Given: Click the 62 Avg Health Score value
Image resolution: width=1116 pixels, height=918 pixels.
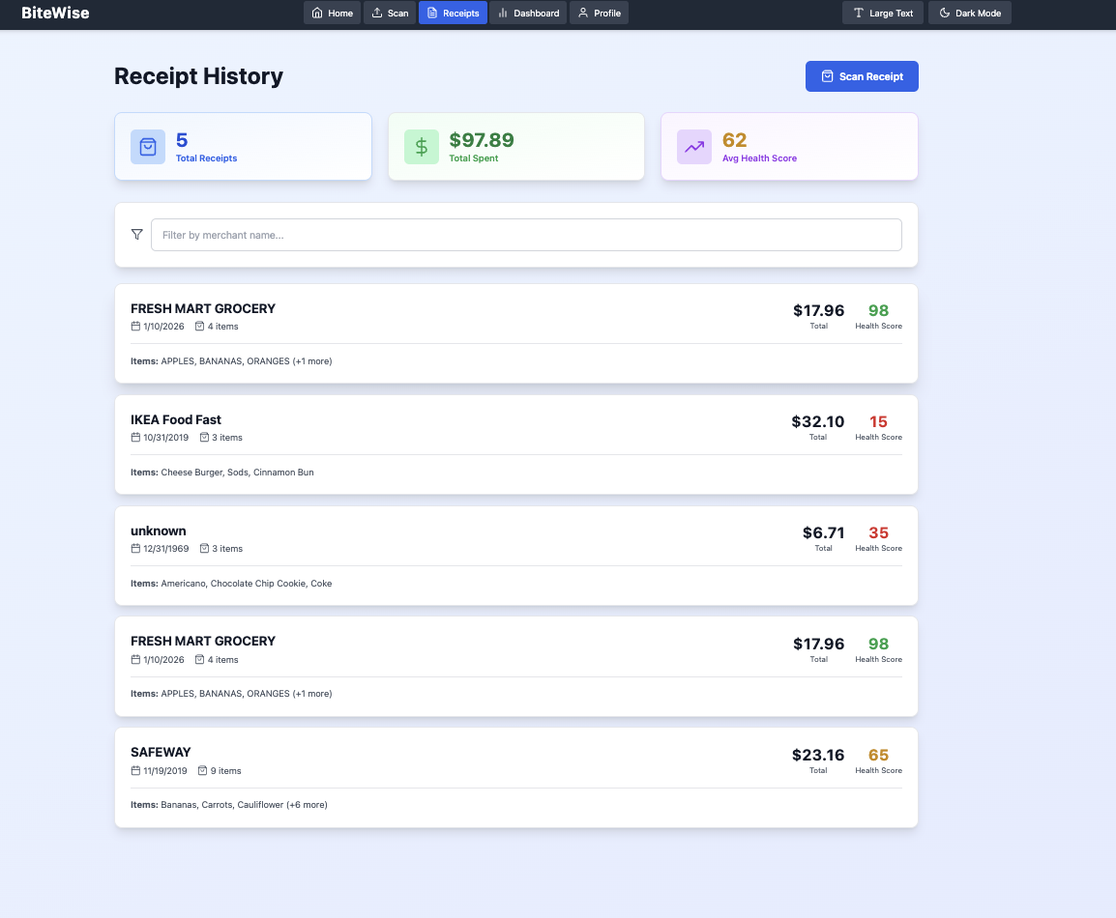Looking at the screenshot, I should click(735, 140).
